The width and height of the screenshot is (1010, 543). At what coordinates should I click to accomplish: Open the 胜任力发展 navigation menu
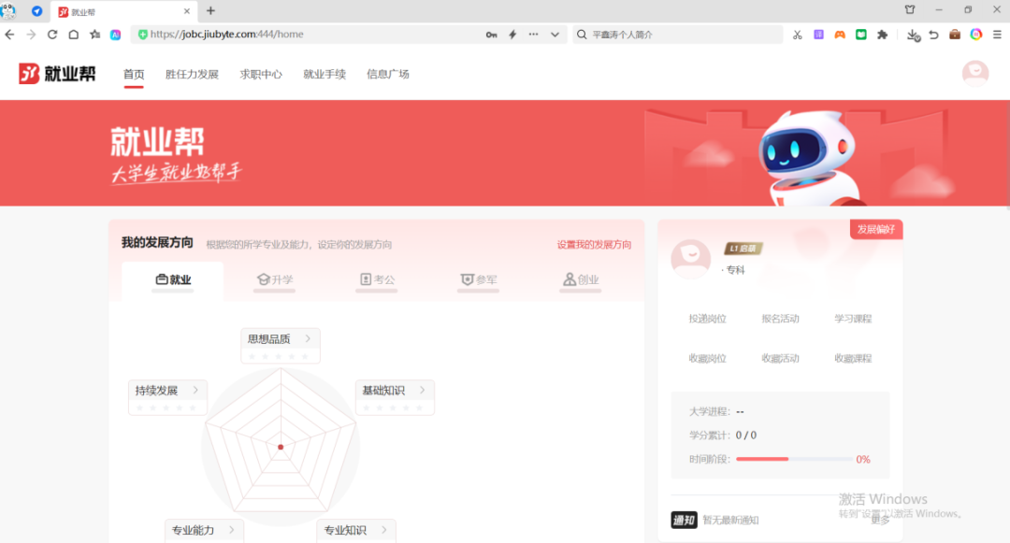coord(192,74)
